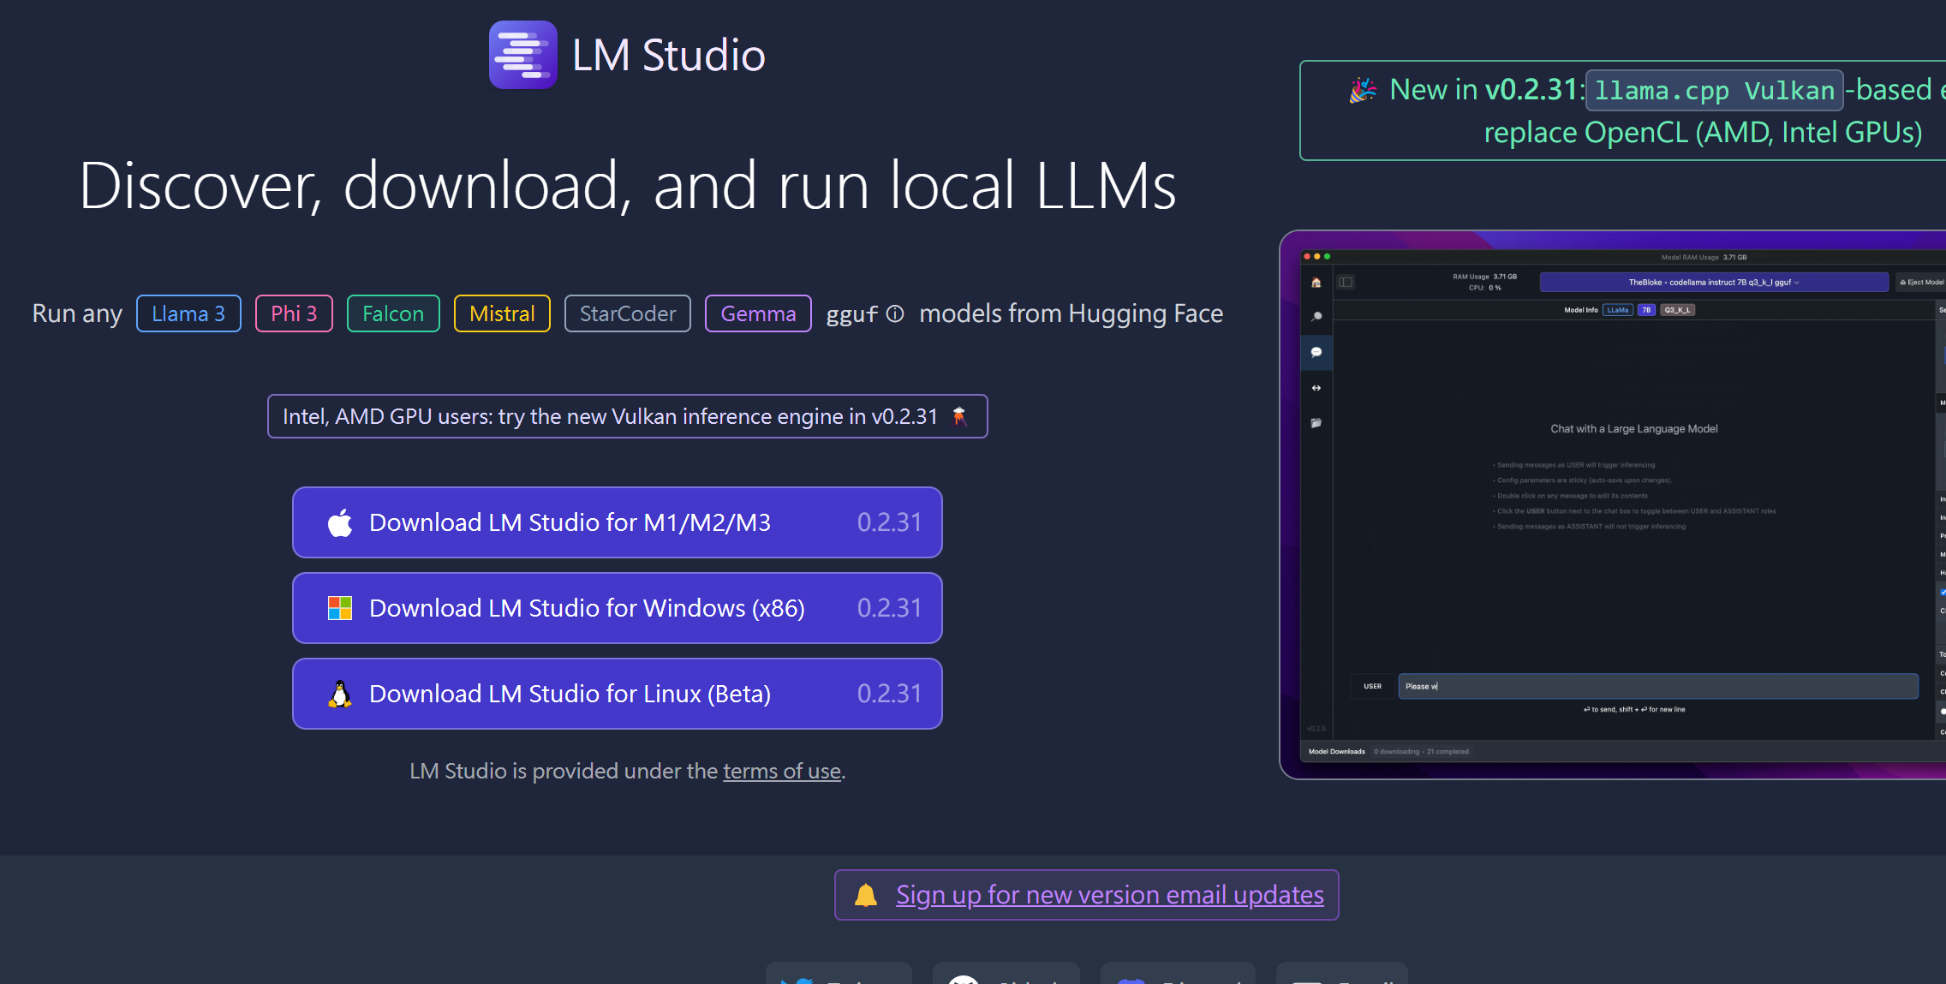1946x984 pixels.
Task: Open the terms of use link
Action: tap(782, 771)
